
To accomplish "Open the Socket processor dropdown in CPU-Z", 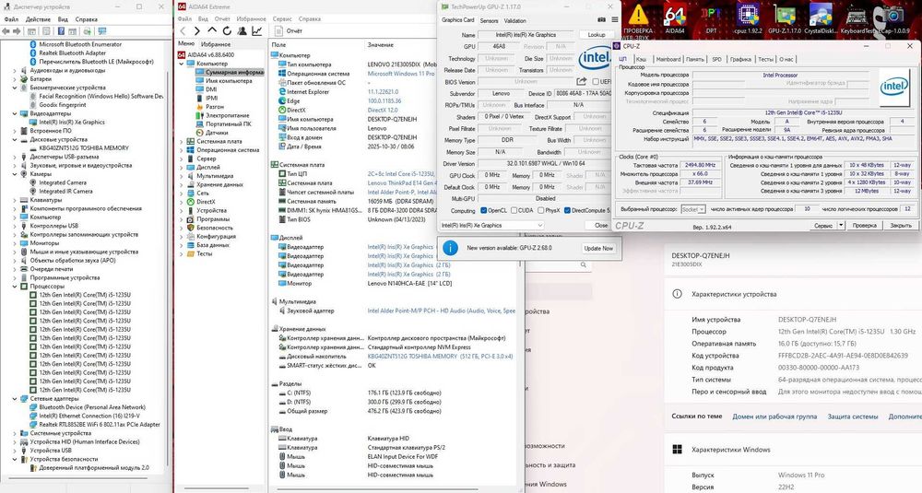I will click(694, 209).
